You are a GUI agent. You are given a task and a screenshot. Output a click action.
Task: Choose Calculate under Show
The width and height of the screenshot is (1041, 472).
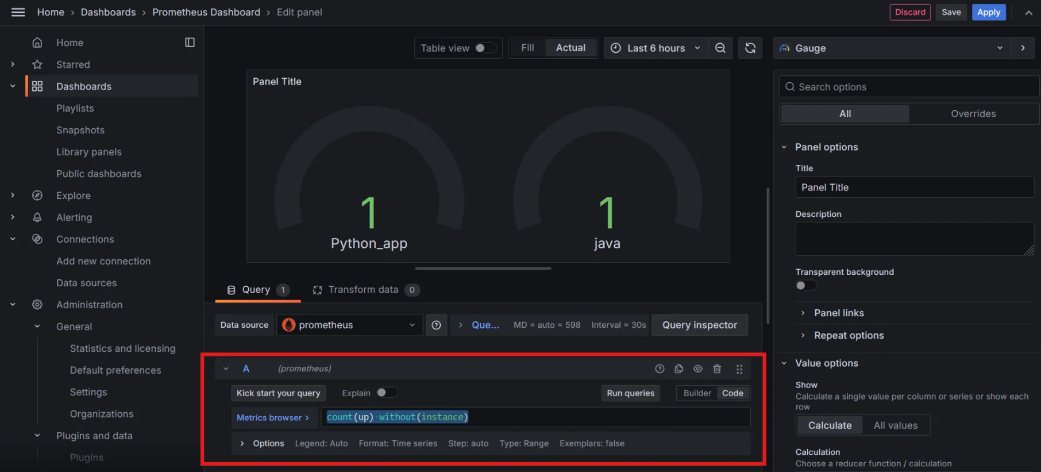830,425
